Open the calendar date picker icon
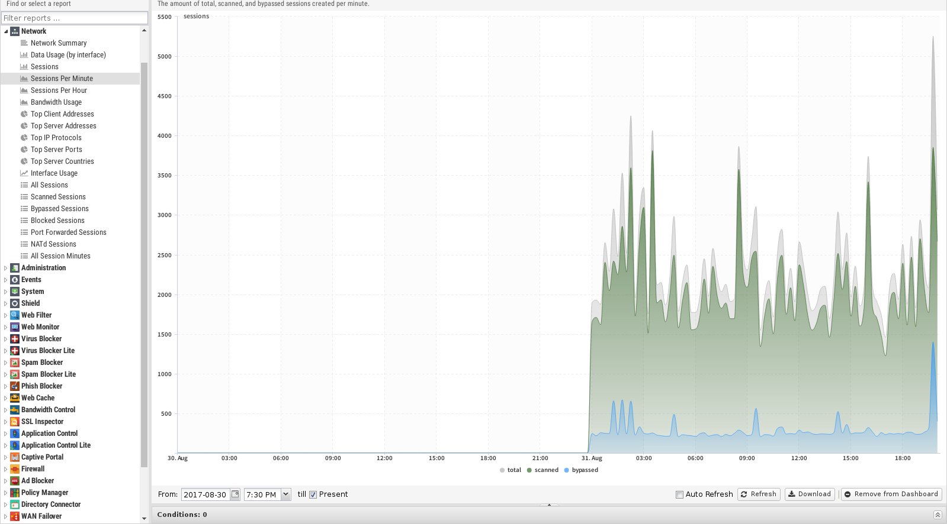The image size is (947, 524). (235, 494)
